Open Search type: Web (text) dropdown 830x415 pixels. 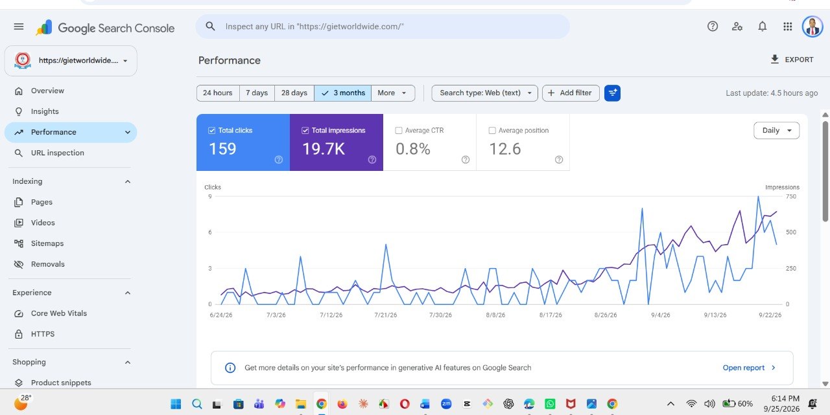click(485, 93)
